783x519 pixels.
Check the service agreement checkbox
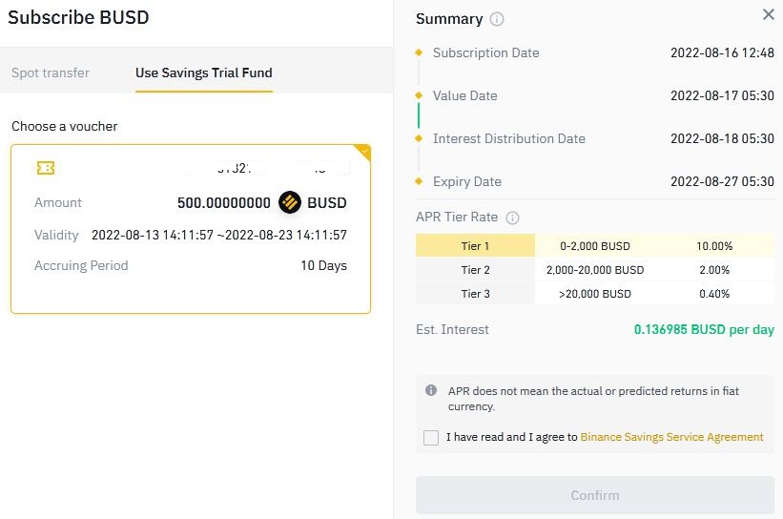point(431,438)
